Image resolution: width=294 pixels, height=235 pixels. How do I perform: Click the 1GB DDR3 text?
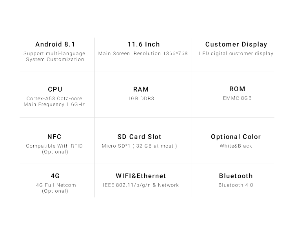pyautogui.click(x=141, y=99)
